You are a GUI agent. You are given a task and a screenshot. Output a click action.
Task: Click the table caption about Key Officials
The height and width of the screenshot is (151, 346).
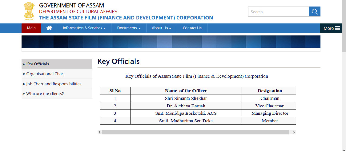click(x=197, y=76)
